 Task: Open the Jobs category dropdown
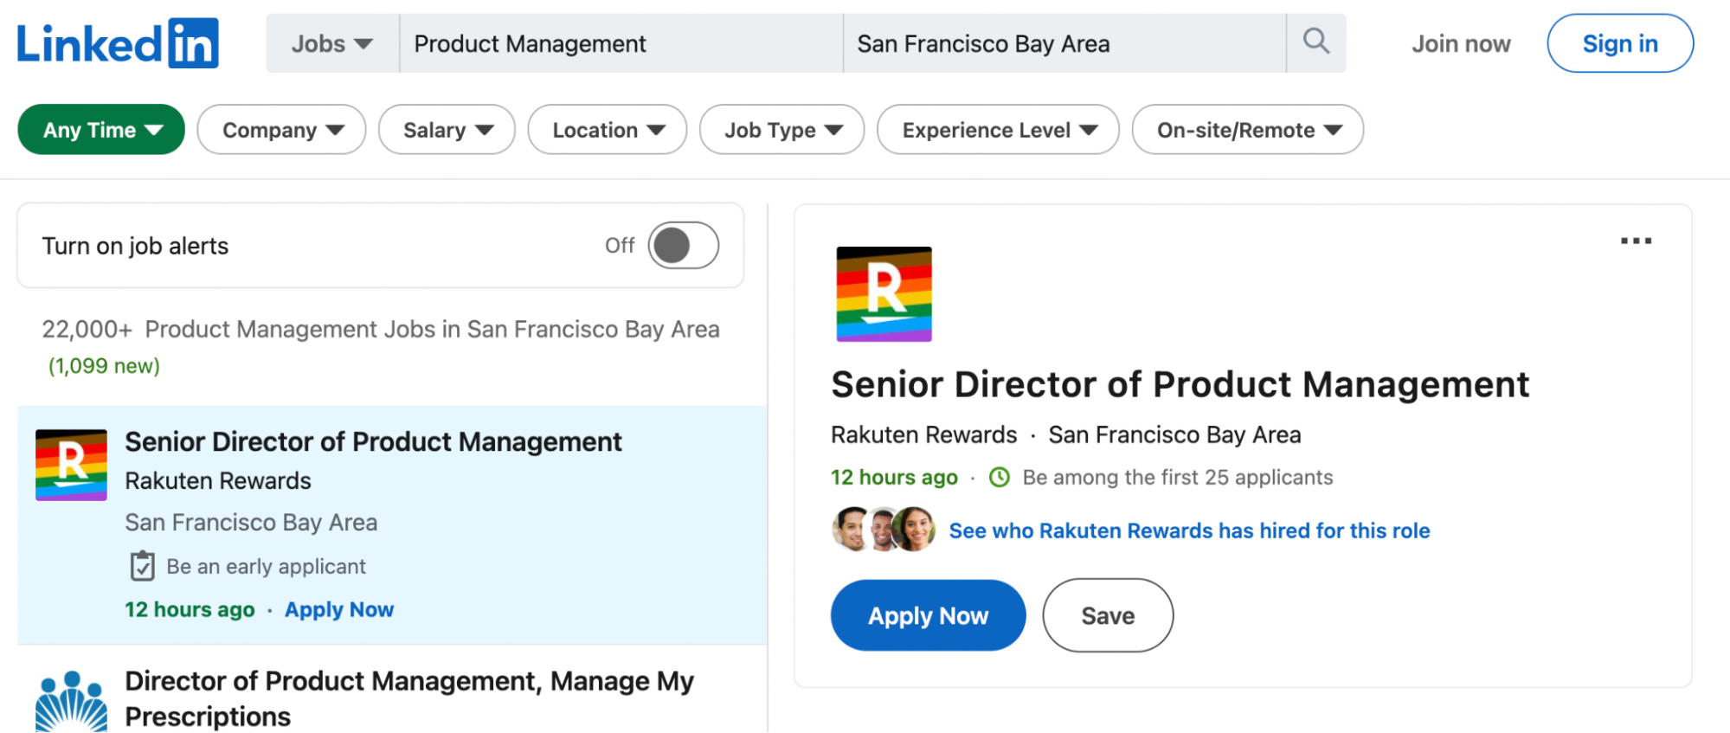click(332, 43)
